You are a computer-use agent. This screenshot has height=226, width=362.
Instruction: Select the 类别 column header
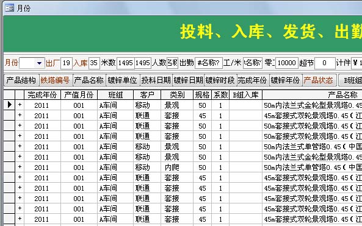click(x=177, y=94)
